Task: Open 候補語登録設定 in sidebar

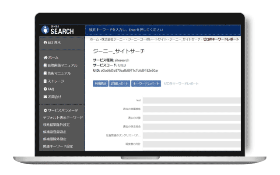Action: click(x=55, y=132)
